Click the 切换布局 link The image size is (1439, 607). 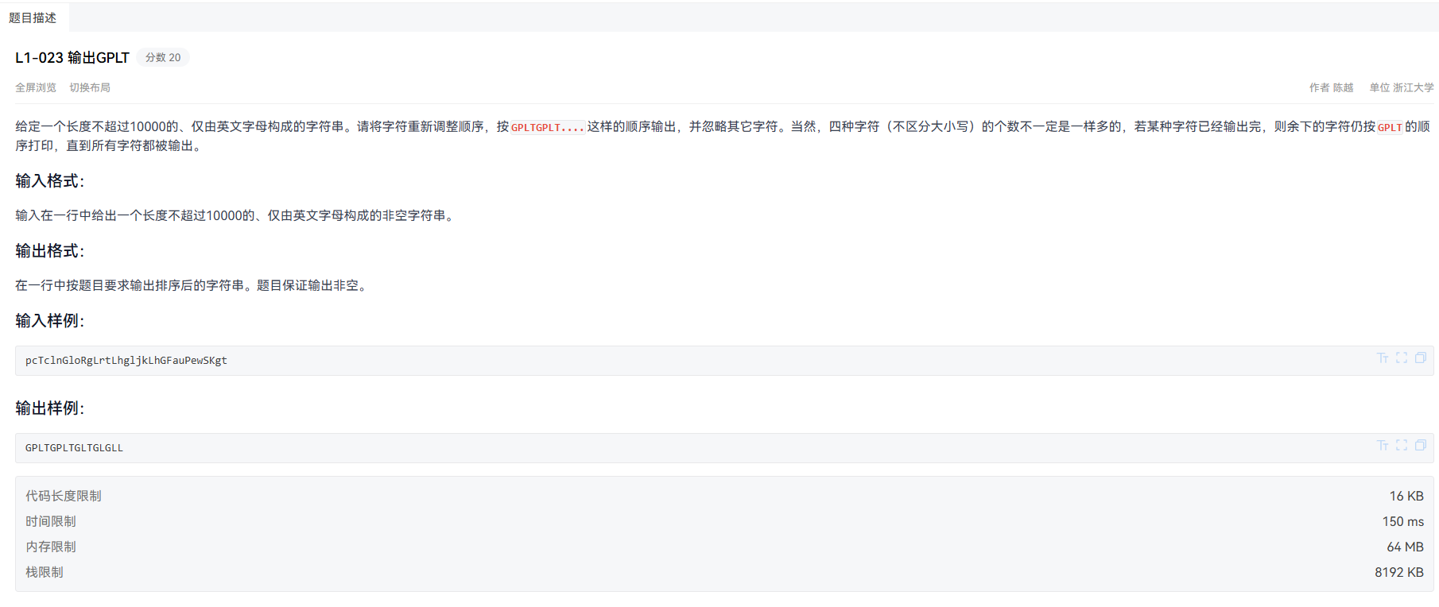(x=90, y=87)
